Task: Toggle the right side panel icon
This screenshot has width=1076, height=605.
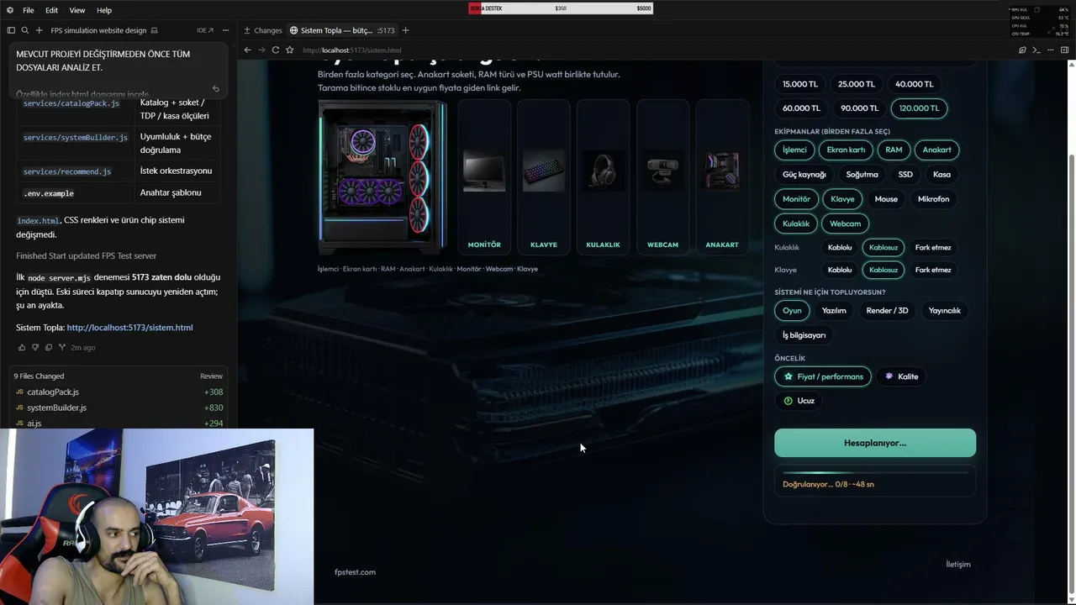Action: point(1064,50)
